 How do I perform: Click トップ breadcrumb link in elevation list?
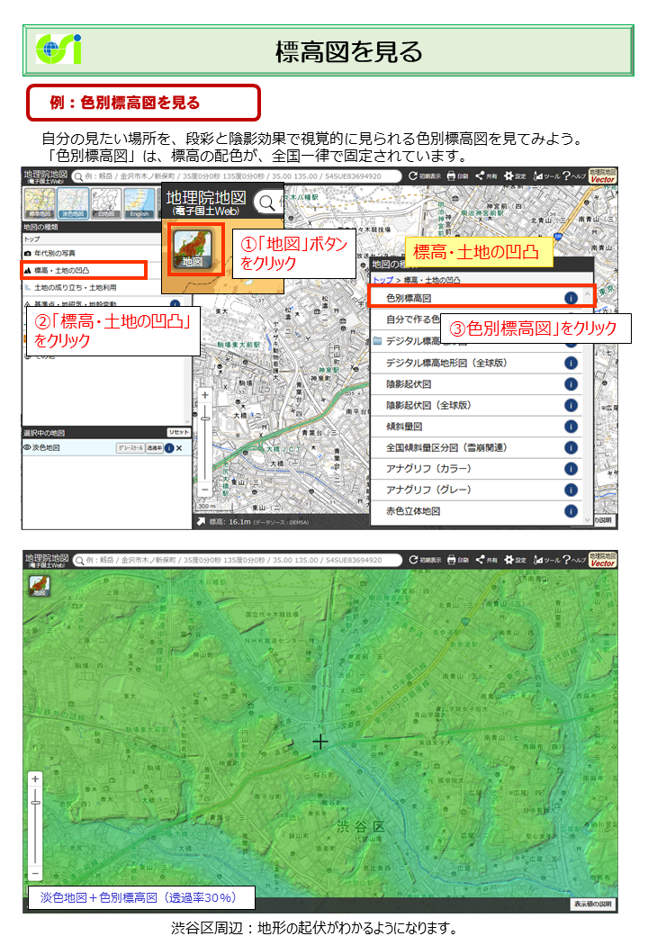[383, 279]
